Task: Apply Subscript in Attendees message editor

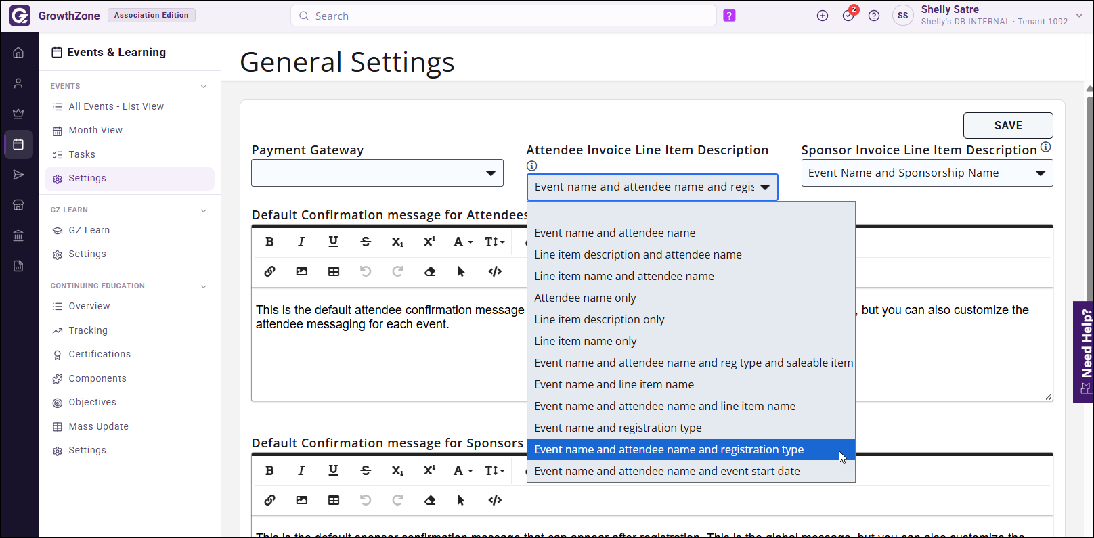Action: point(397,242)
